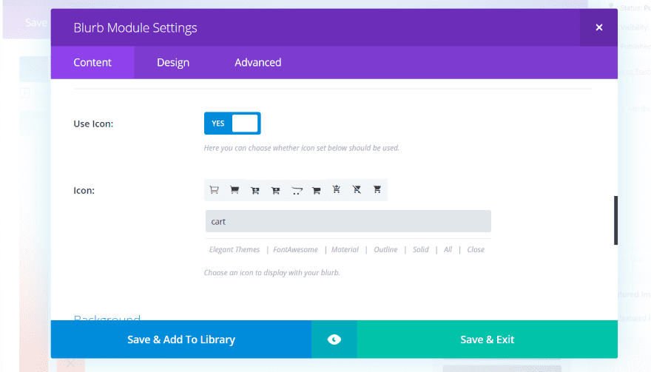Click Save & Exit button
Screen dimensions: 651x372
tap(487, 339)
